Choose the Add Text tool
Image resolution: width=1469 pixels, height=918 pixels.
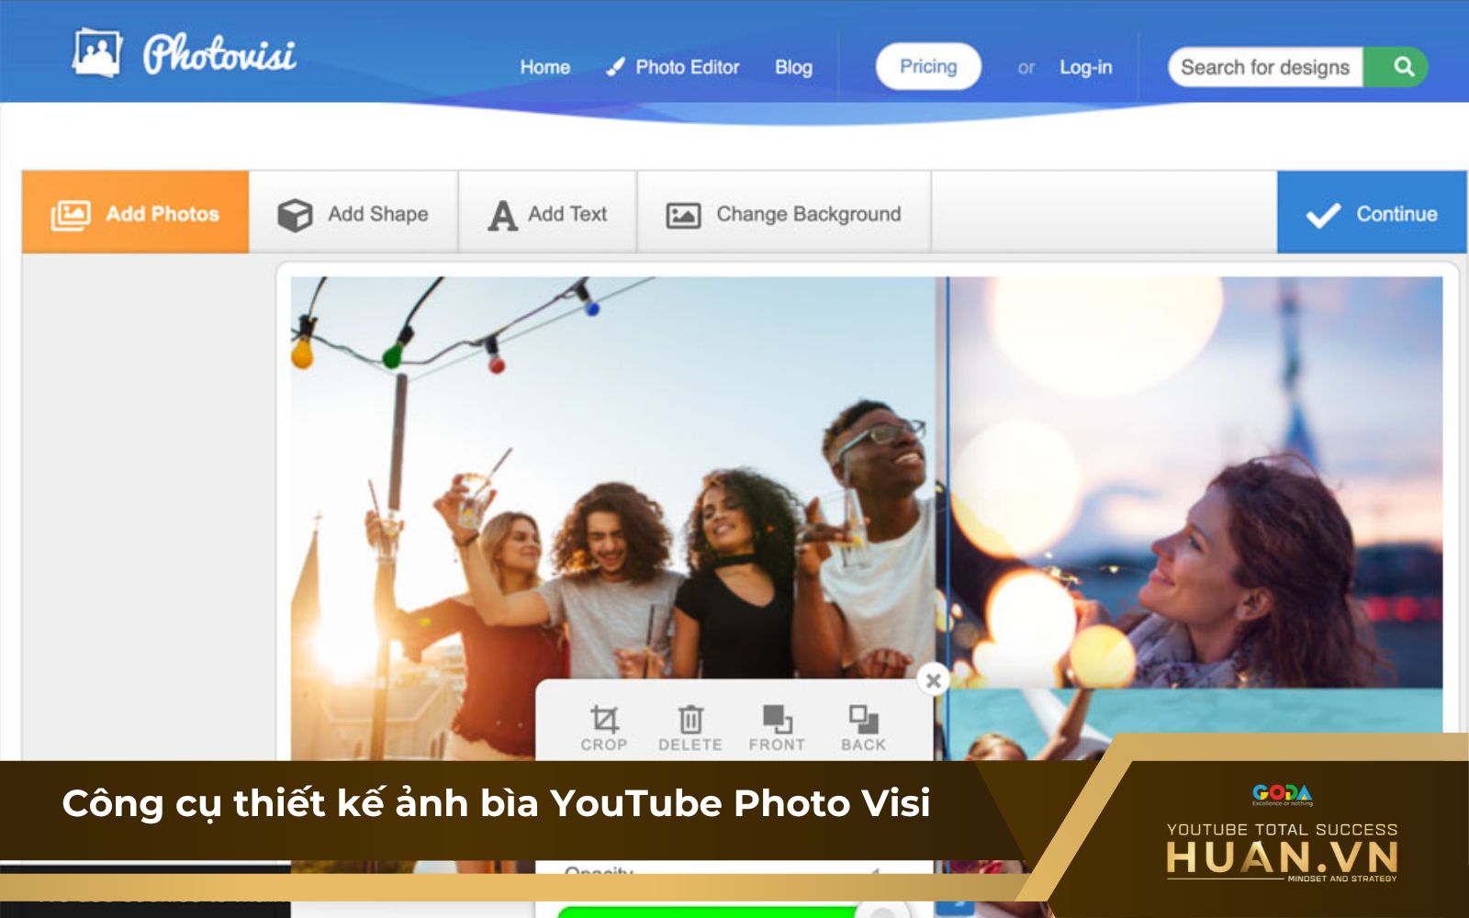click(x=548, y=212)
